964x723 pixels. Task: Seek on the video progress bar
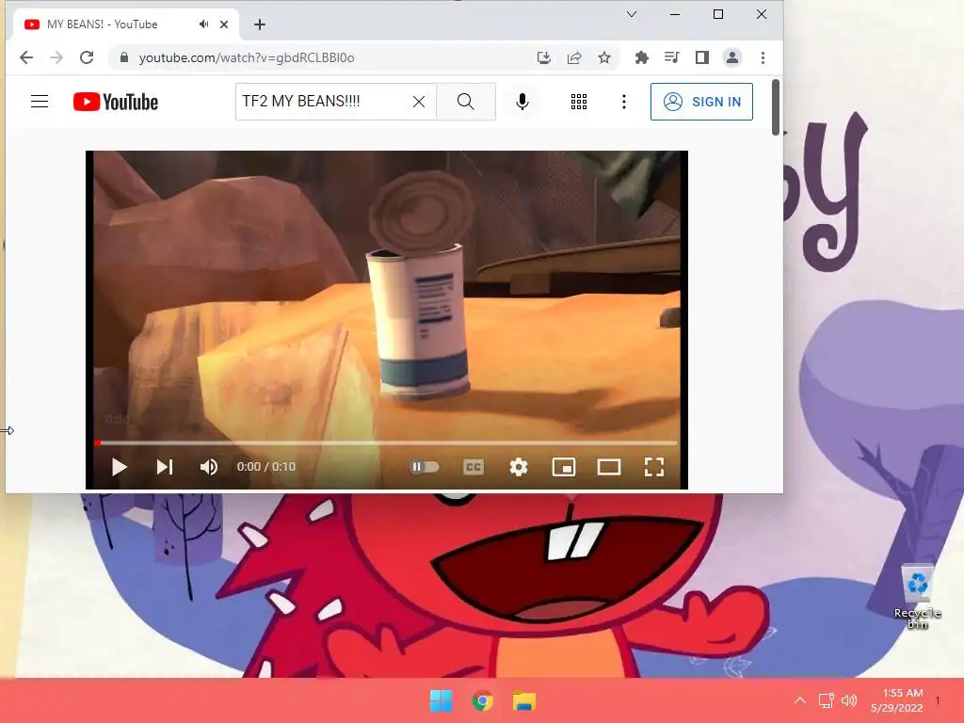(387, 442)
